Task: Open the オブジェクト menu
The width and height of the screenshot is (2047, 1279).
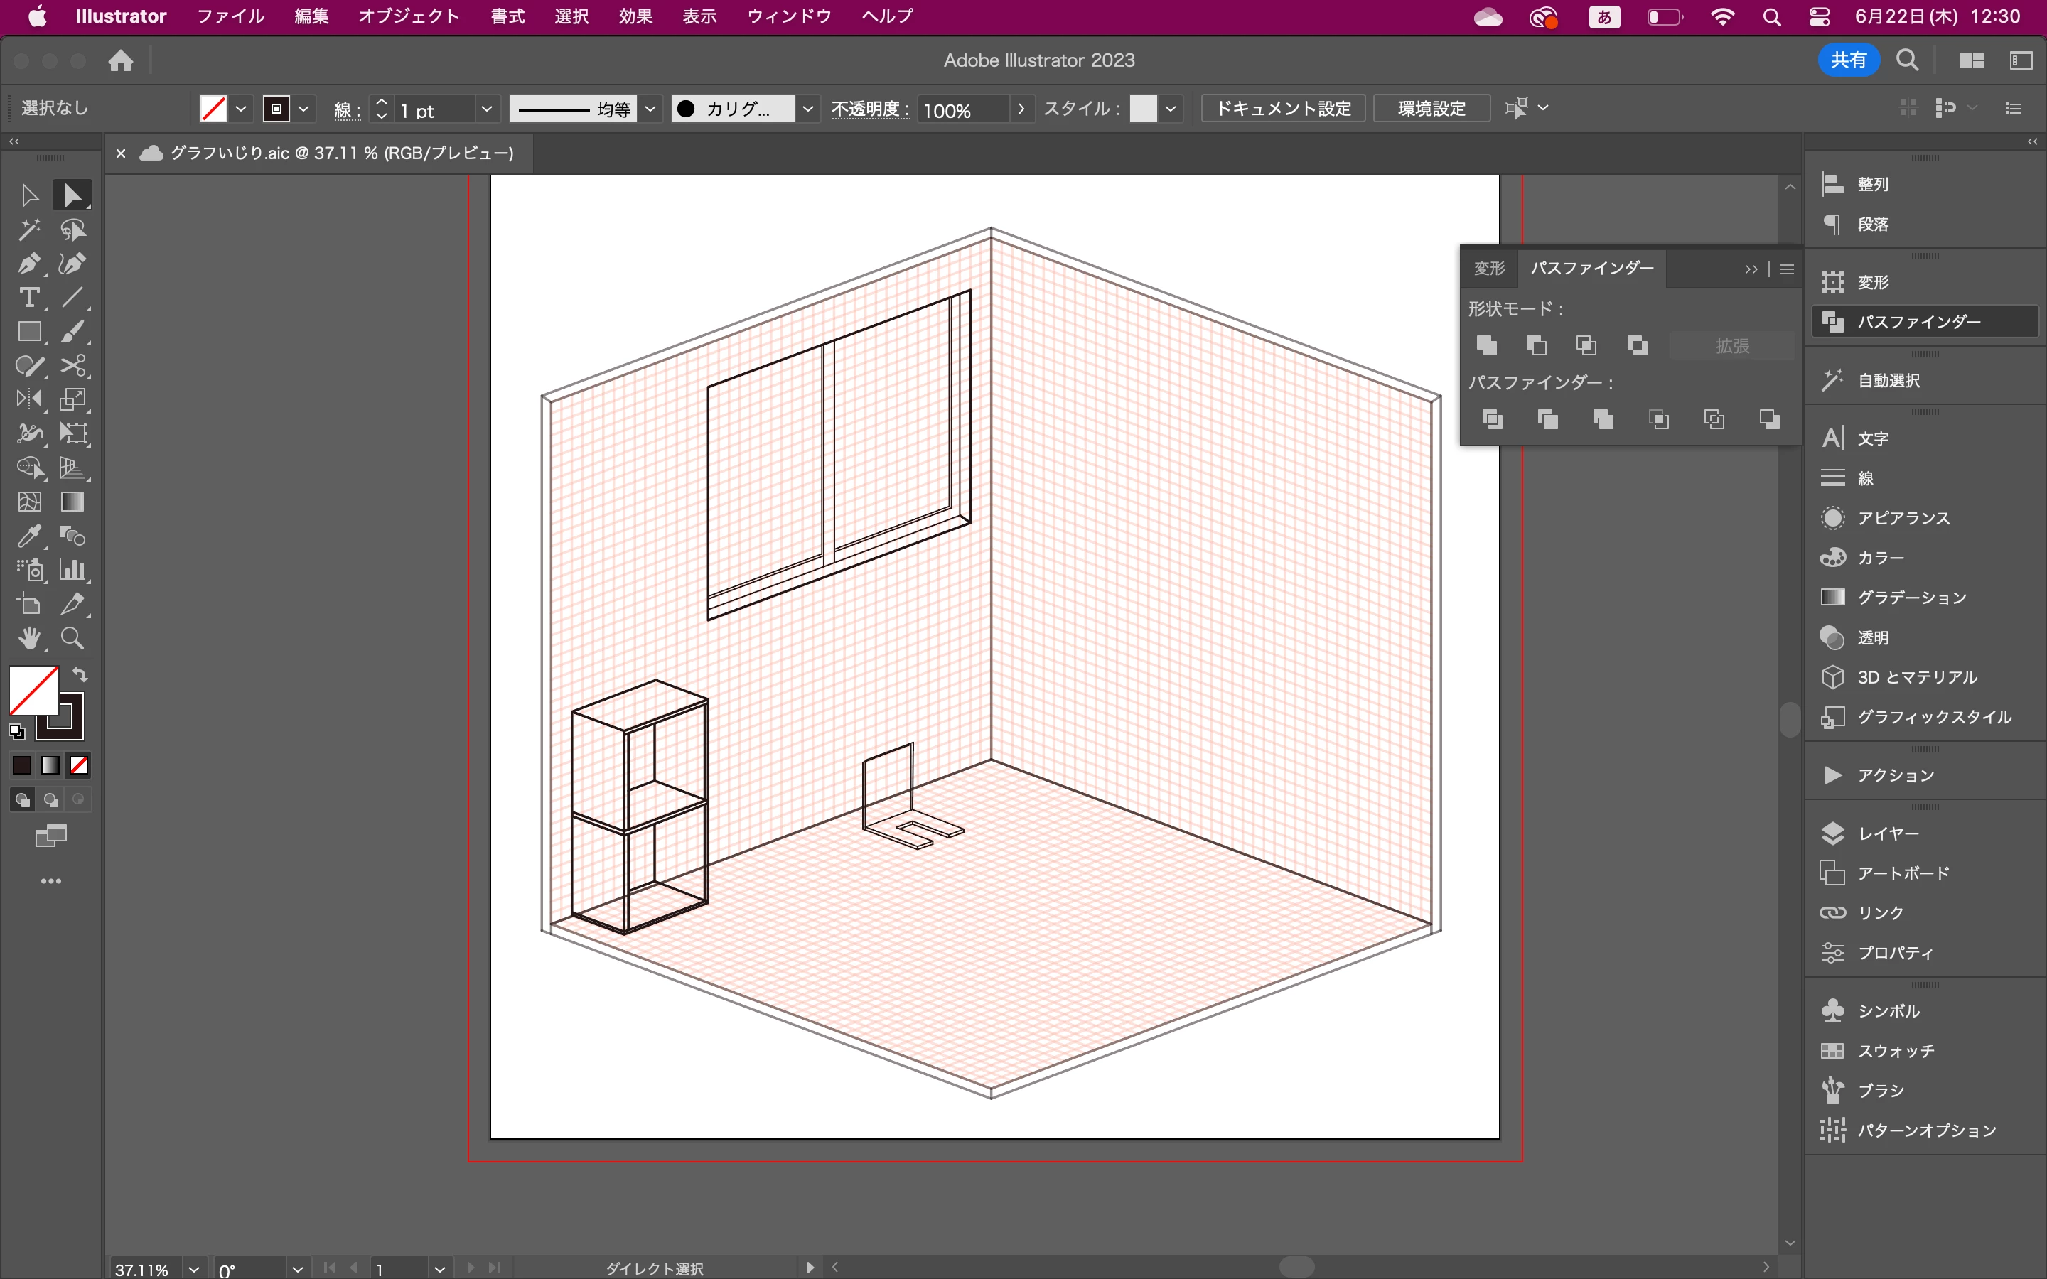Action: coord(409,16)
